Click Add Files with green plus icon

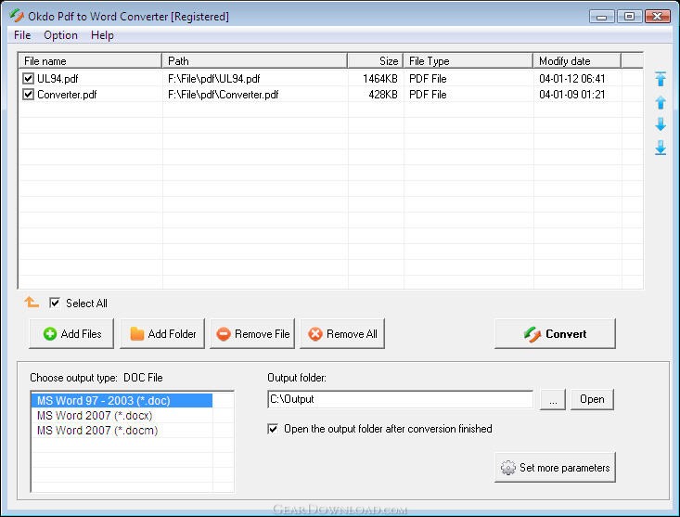click(x=71, y=334)
